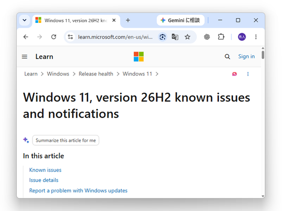Viewport: 282px width, 211px height.
Task: Click the learn.microsoft.com address bar
Action: coord(115,37)
